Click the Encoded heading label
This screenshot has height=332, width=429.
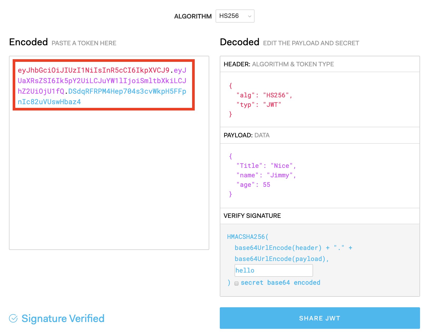click(28, 42)
